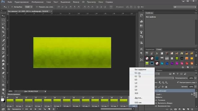The image size is (198, 111).
Task: Apply the orange style swatch in Стили
Action: click(x=187, y=58)
